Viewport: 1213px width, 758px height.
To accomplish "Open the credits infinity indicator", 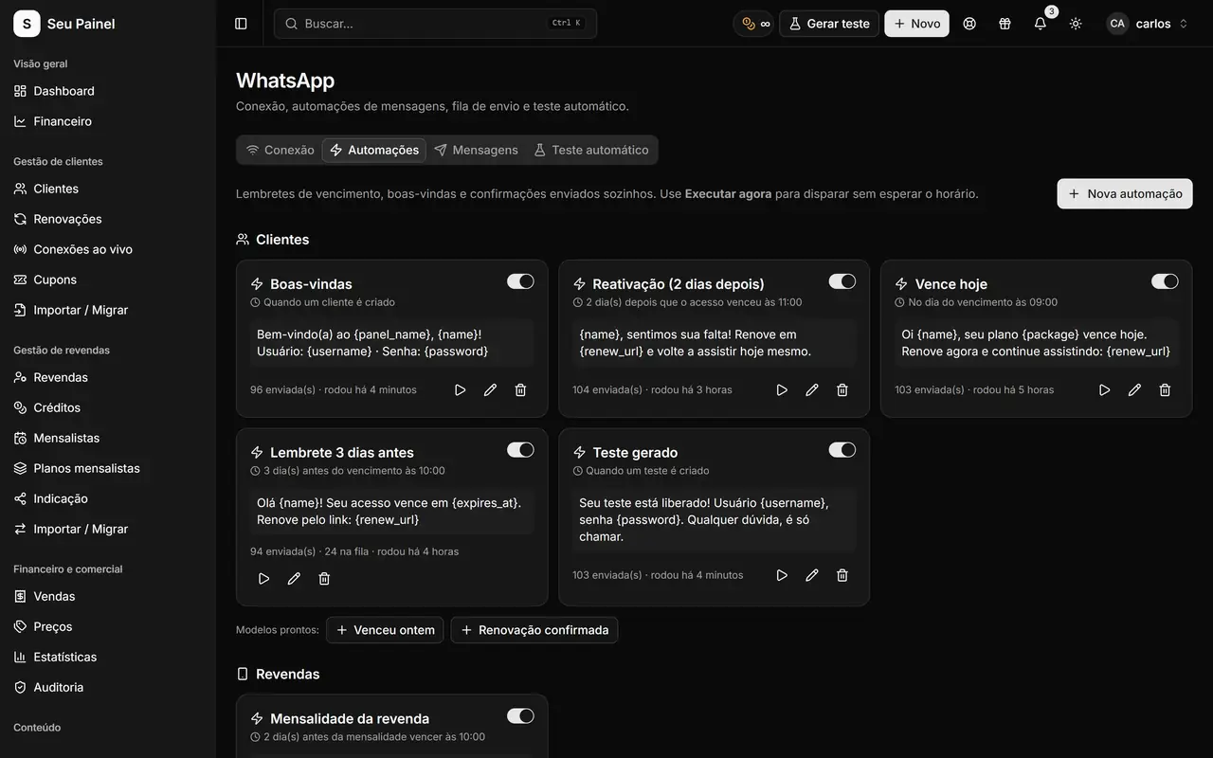I will 755,24.
